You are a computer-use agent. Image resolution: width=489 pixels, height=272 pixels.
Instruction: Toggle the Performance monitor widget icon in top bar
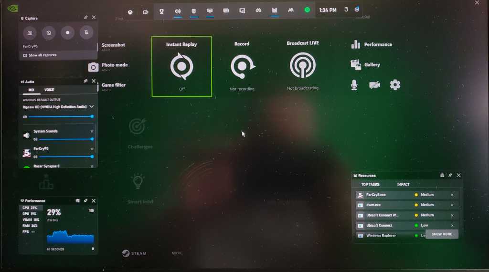pyautogui.click(x=210, y=11)
